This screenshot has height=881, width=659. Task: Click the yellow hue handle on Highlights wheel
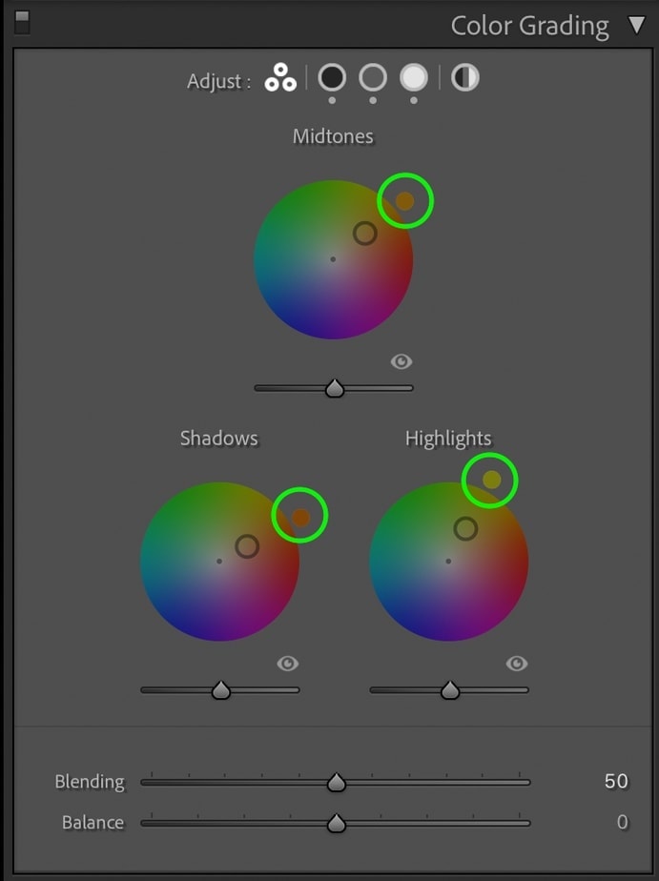(x=491, y=480)
